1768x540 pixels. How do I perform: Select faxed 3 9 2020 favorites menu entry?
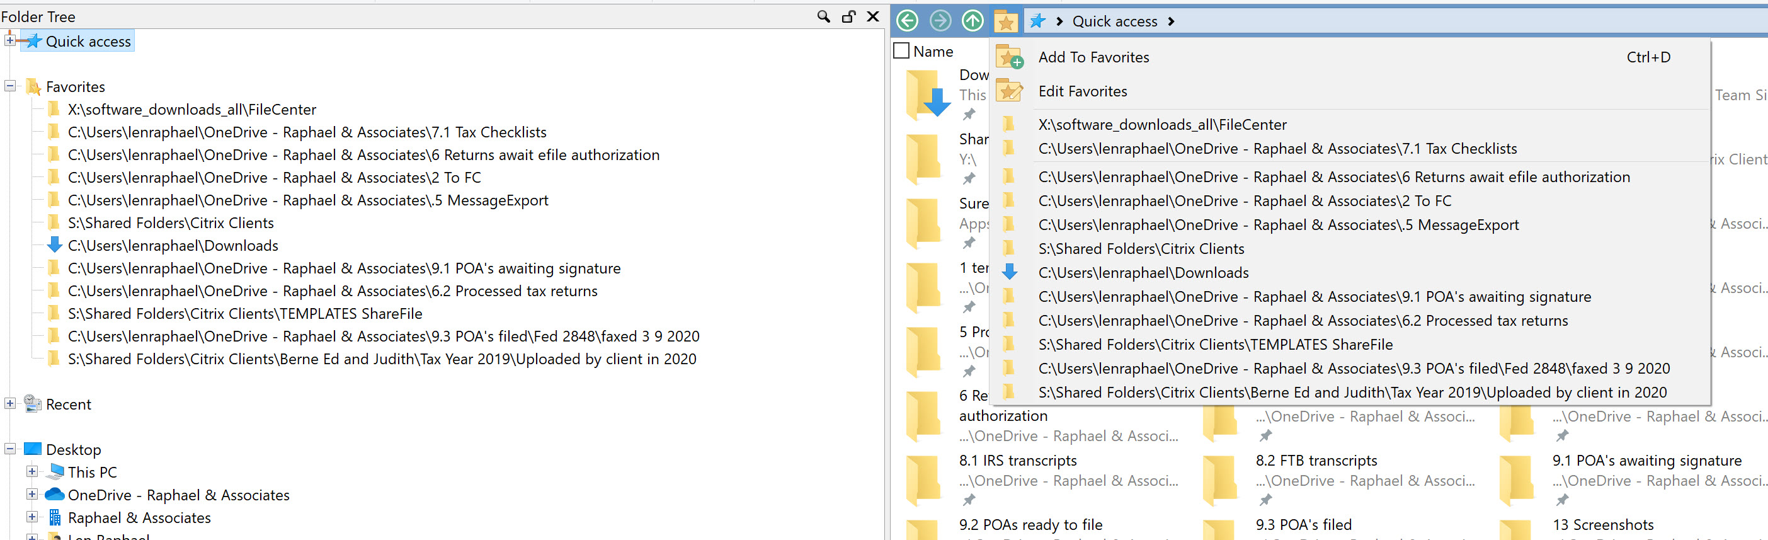(x=1350, y=368)
